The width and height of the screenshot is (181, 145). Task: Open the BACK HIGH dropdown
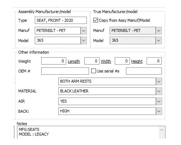159,111
